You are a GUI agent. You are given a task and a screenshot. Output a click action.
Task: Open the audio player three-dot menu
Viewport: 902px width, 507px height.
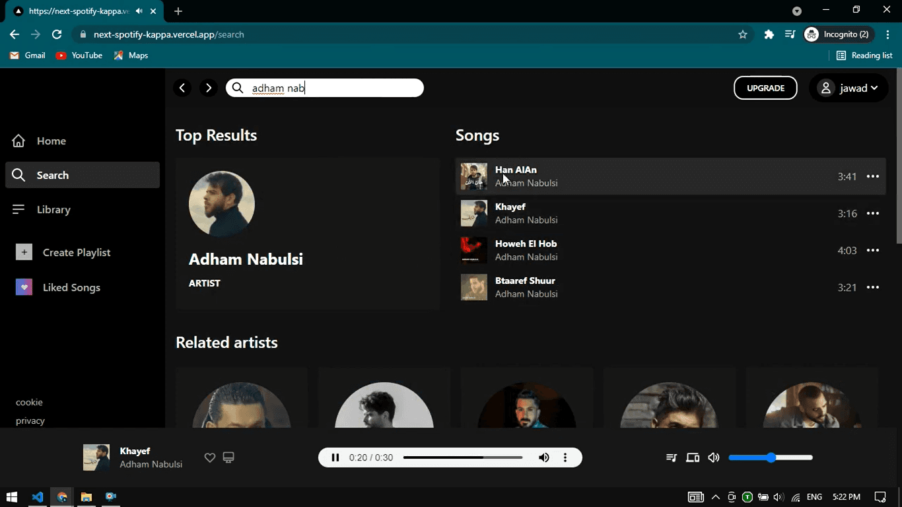click(565, 457)
